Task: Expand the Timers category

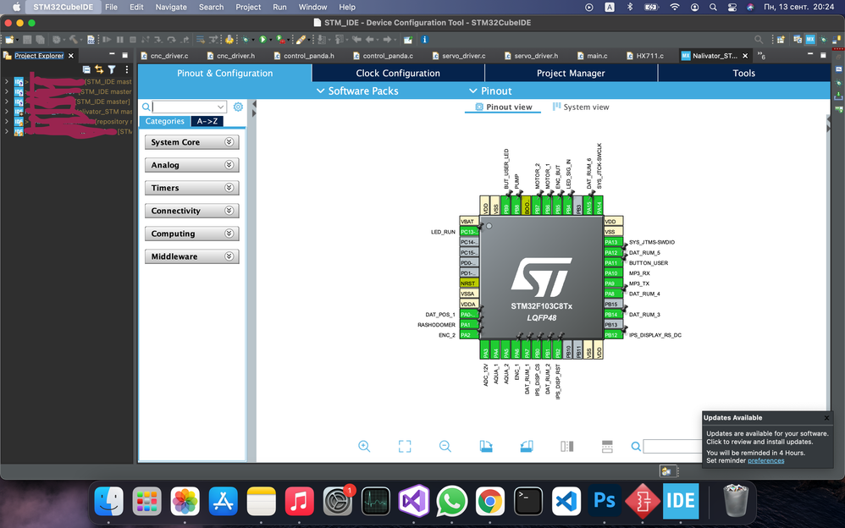Action: pyautogui.click(x=192, y=188)
